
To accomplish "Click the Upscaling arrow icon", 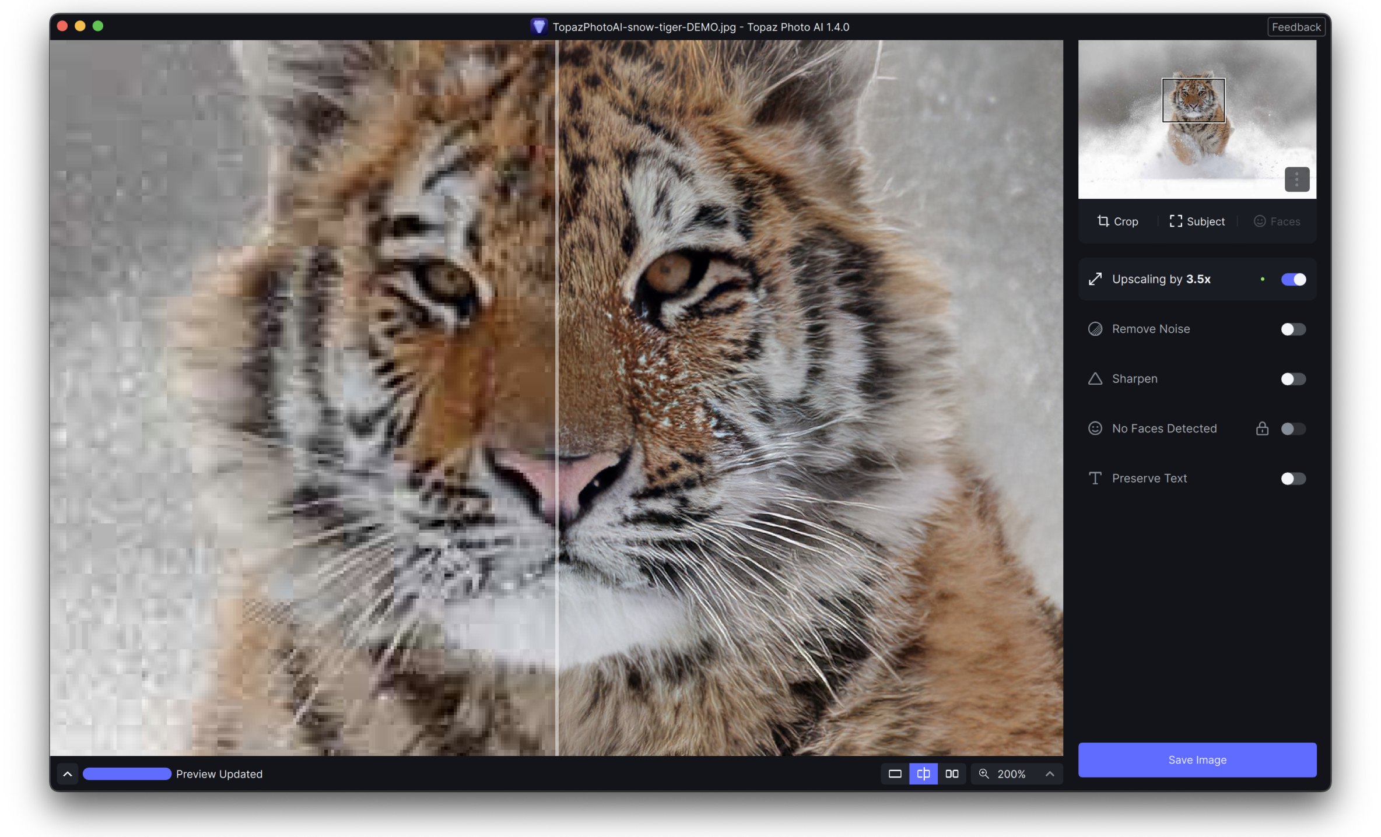I will click(x=1095, y=279).
